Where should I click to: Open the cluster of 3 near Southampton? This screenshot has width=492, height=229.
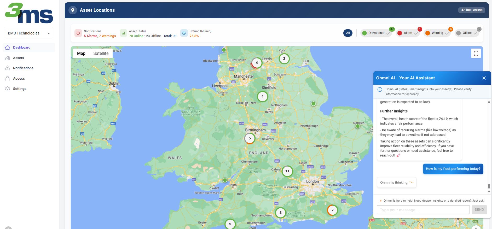281,213
